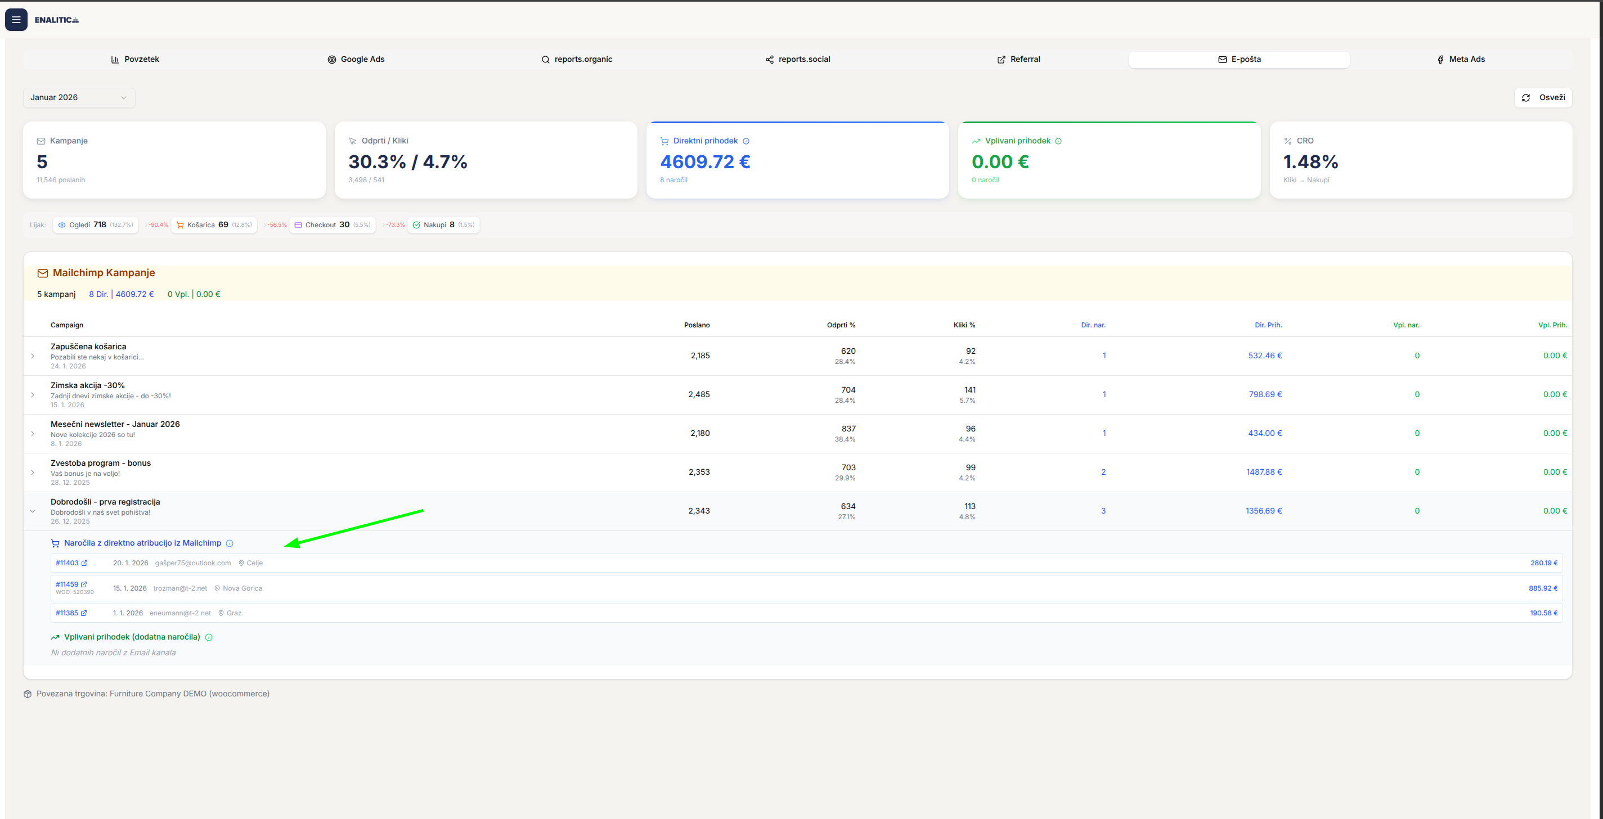Open the Januar 2026 month dropdown
The width and height of the screenshot is (1603, 819).
tap(79, 98)
